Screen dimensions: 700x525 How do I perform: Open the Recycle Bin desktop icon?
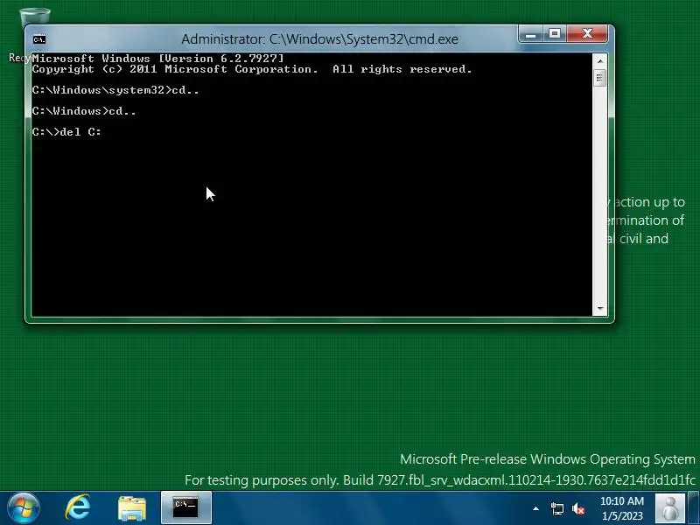(35, 16)
